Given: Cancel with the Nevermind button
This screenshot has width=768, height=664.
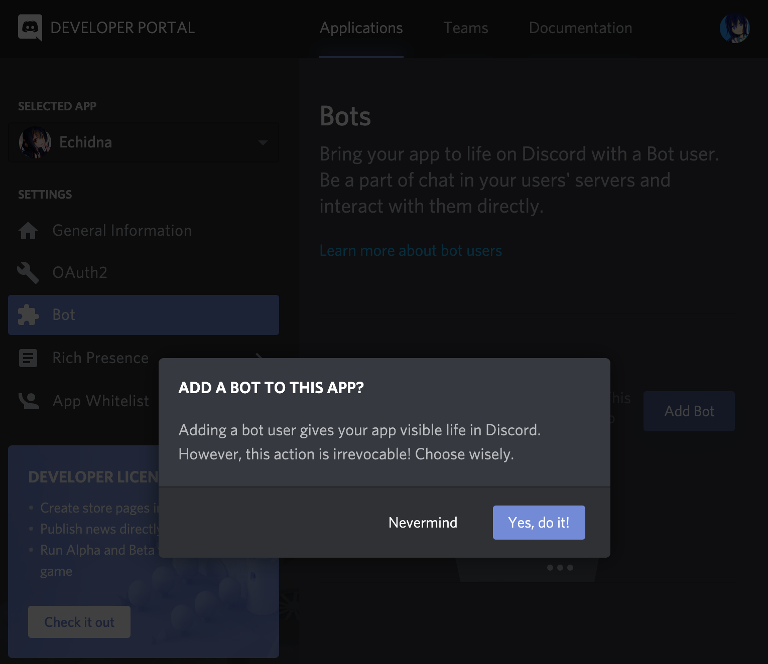Looking at the screenshot, I should [x=423, y=523].
